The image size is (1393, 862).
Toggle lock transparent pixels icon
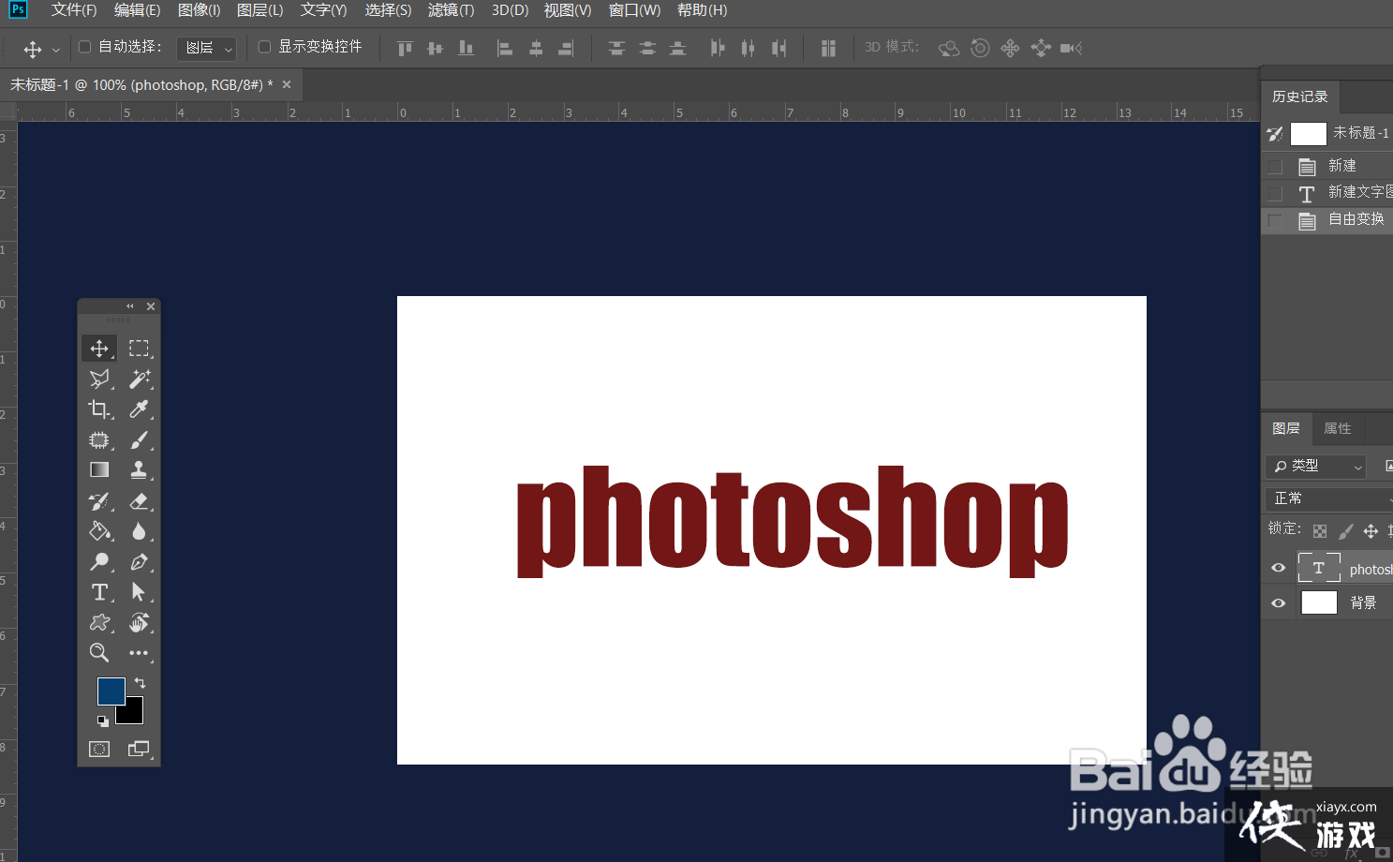click(1320, 531)
